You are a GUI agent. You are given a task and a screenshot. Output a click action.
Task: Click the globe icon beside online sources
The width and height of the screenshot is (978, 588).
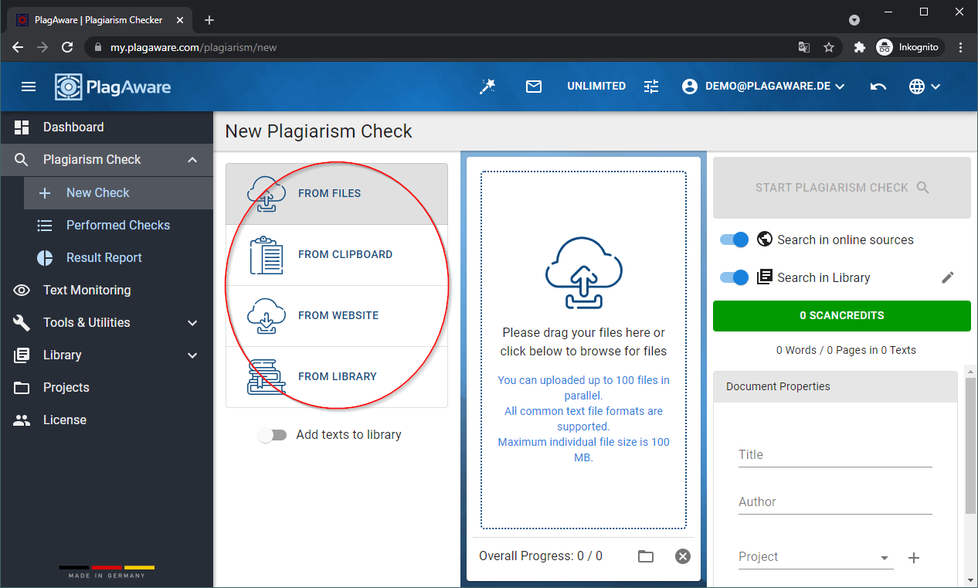(765, 239)
